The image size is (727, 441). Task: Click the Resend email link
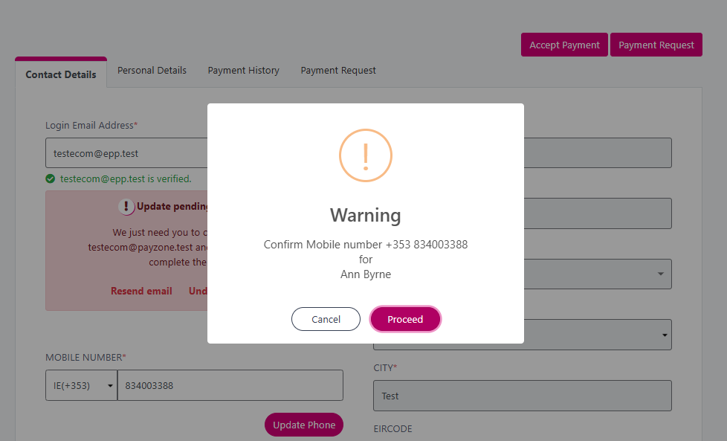[x=141, y=292]
